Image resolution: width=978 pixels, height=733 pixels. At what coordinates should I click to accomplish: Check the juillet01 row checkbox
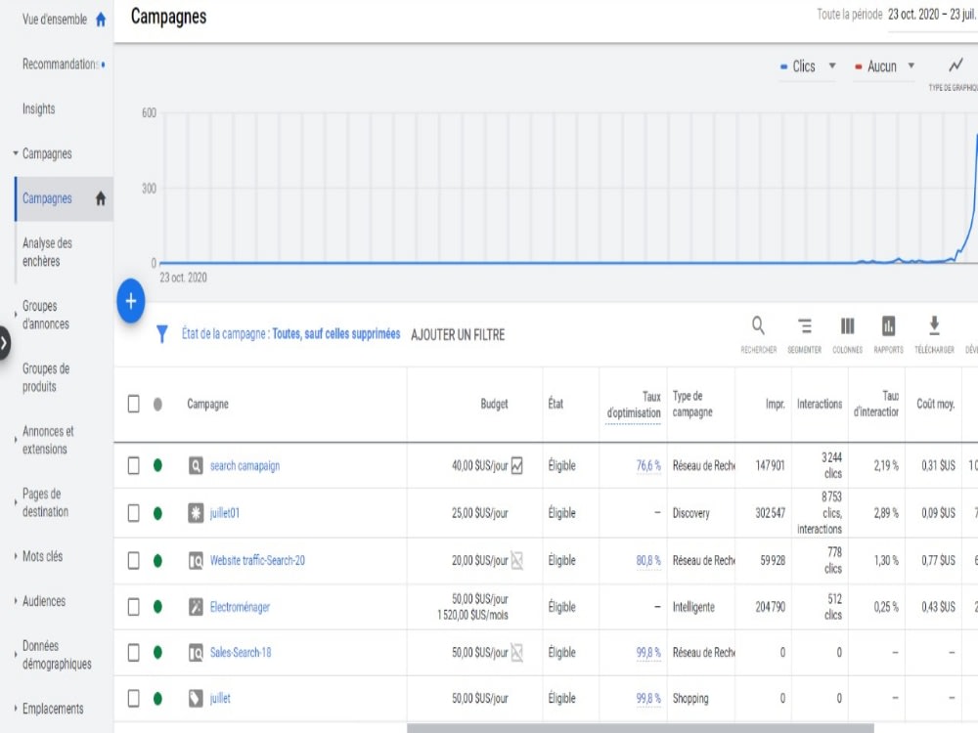tap(133, 513)
